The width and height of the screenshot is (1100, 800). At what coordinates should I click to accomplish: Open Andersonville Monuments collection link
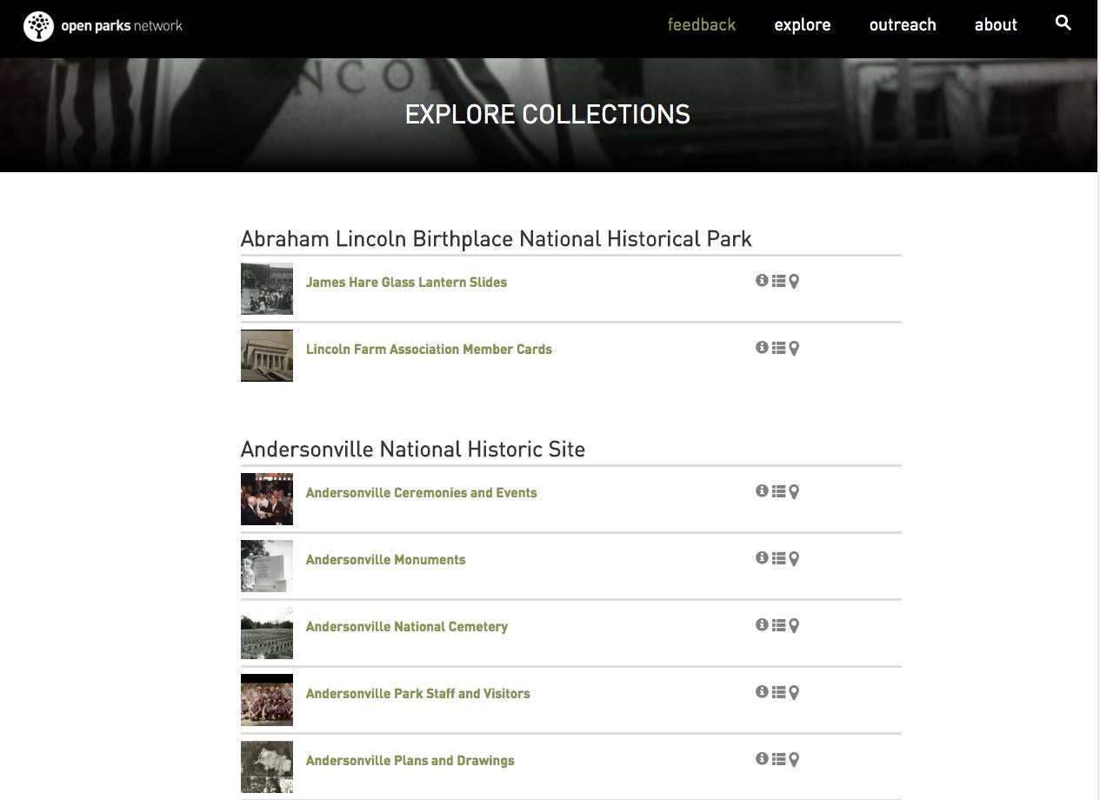385,559
